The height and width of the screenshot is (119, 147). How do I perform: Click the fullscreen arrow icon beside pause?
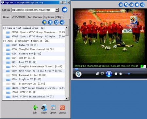[103, 74]
